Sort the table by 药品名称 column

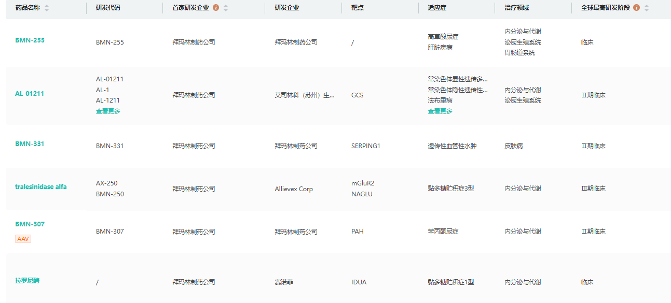(47, 8)
